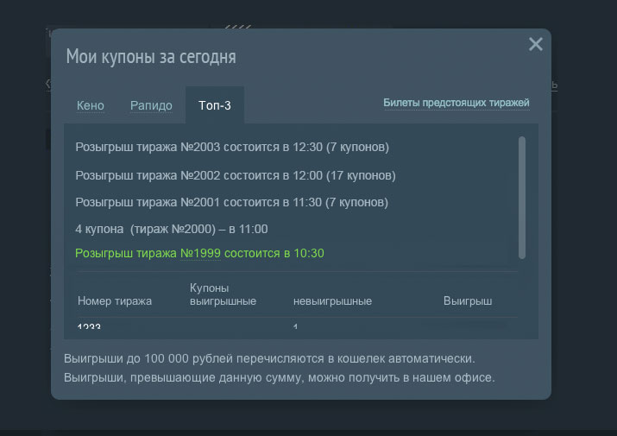Open green draw №1999 at 10:30
Image resolution: width=617 pixels, height=436 pixels.
pyautogui.click(x=199, y=253)
